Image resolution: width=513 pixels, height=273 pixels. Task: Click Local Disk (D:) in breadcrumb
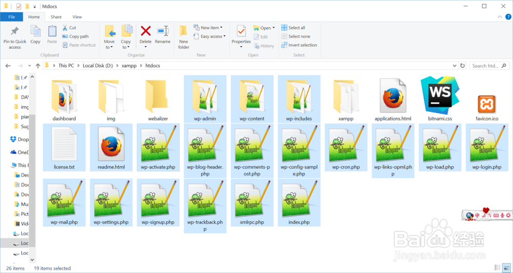tap(97, 66)
